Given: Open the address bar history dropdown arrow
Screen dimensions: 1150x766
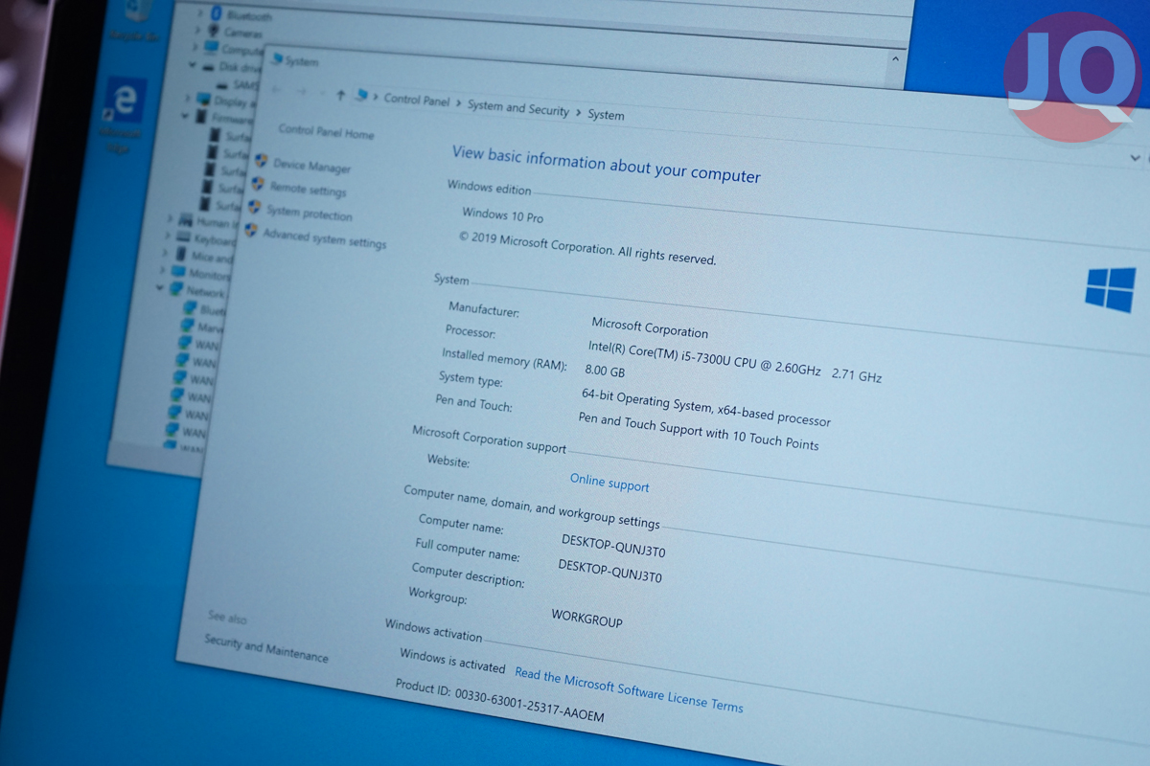Looking at the screenshot, I should click(x=1135, y=157).
